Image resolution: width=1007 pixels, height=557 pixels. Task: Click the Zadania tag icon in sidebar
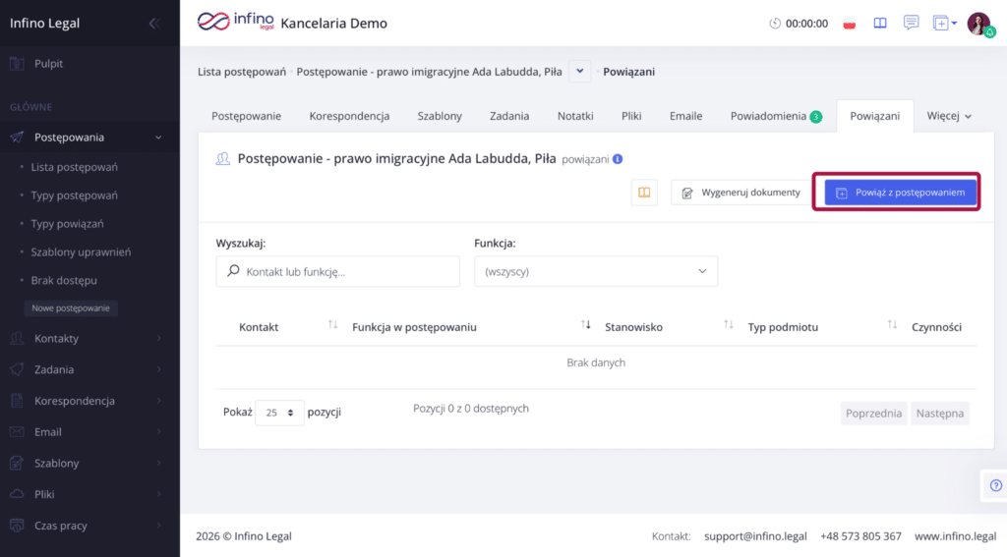(x=18, y=369)
